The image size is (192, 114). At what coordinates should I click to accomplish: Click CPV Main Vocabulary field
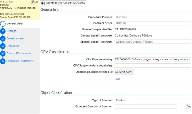click(153, 59)
